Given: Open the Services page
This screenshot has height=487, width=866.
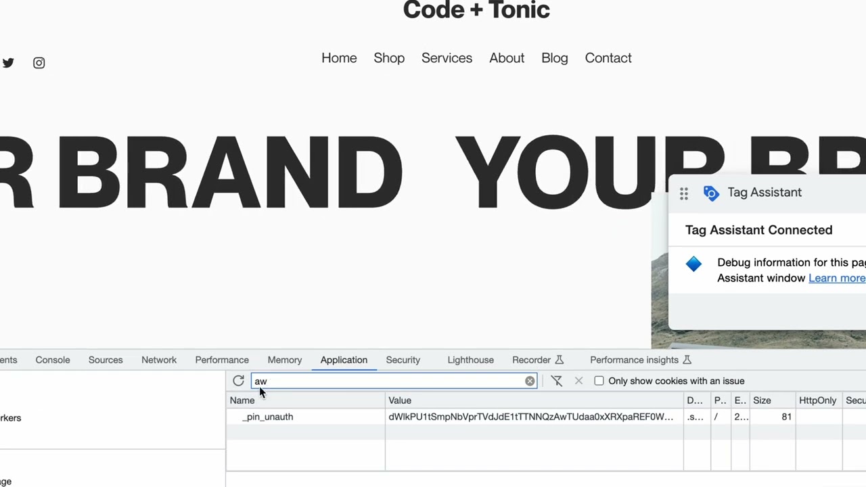Looking at the screenshot, I should point(447,58).
